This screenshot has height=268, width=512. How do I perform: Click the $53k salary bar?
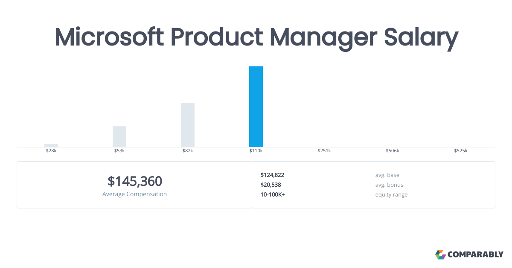click(119, 137)
